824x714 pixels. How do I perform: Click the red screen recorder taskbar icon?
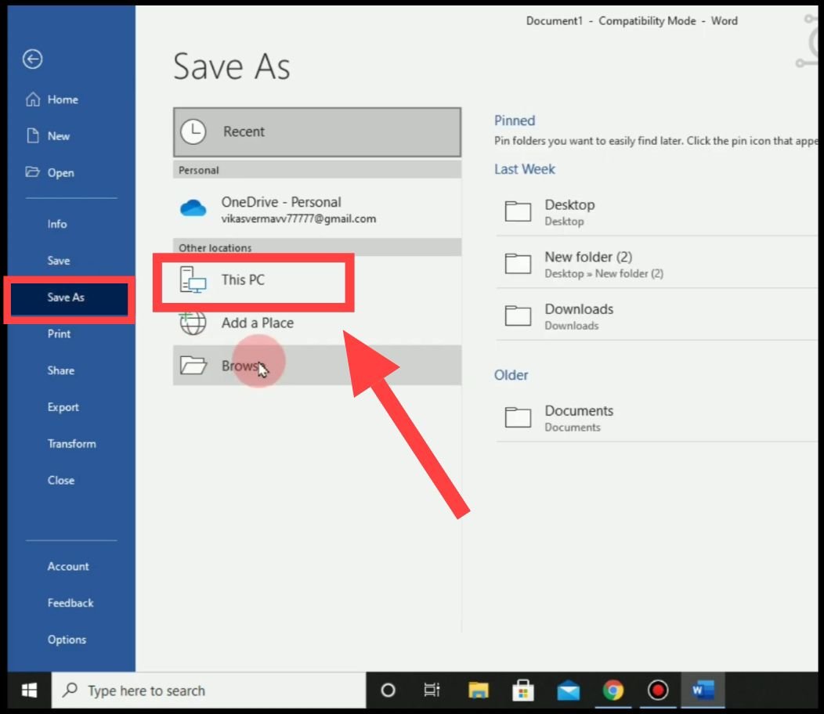pyautogui.click(x=658, y=690)
